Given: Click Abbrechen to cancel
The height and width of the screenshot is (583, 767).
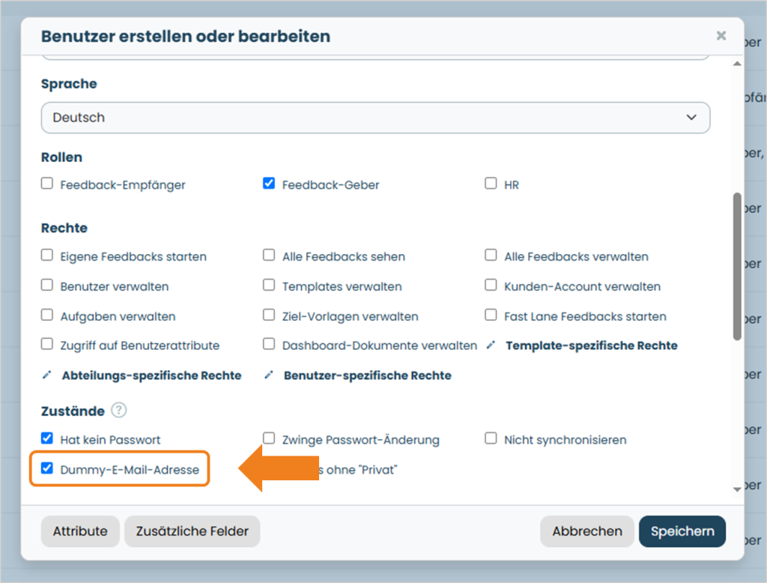Looking at the screenshot, I should tap(587, 531).
